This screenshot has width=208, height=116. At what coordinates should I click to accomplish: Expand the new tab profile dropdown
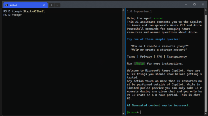pyautogui.click(x=57, y=5)
